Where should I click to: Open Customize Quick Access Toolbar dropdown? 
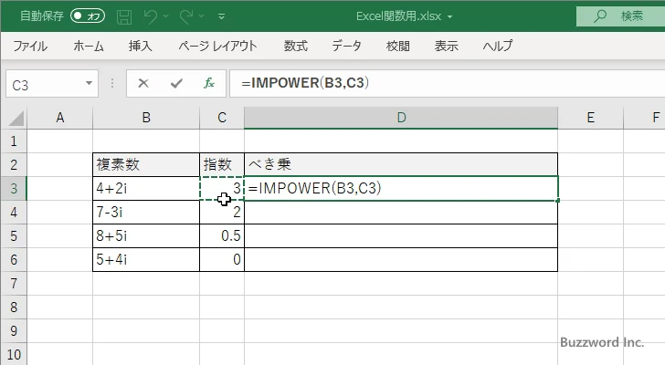coord(221,16)
